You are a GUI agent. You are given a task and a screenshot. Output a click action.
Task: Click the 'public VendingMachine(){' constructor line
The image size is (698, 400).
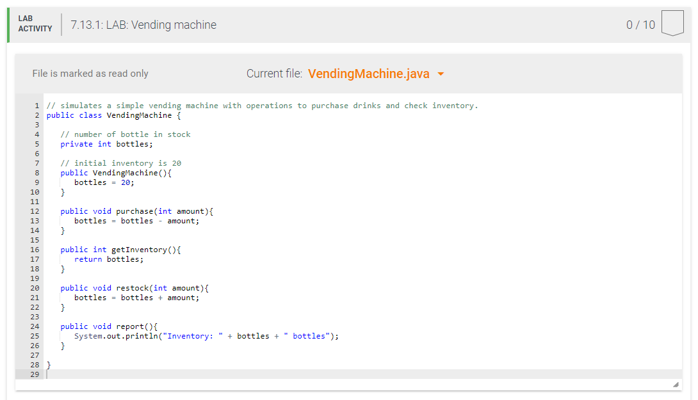[116, 173]
